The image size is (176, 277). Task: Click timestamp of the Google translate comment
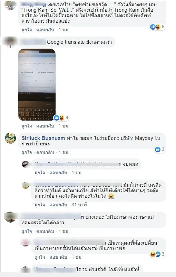point(64,126)
